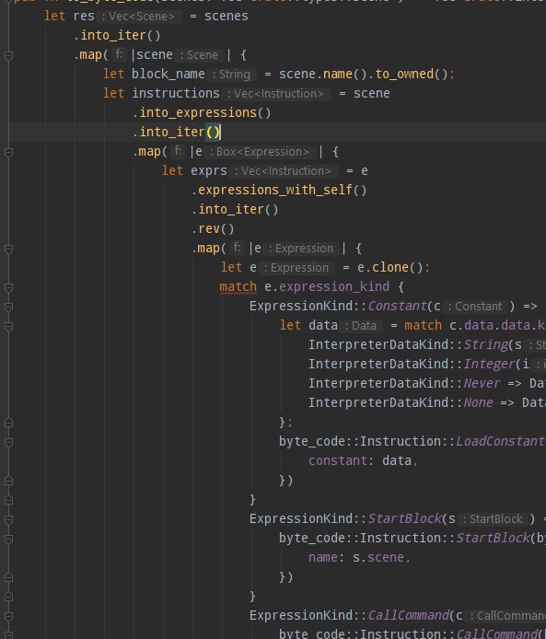Viewport: 546px width, 639px height.
Task: Fold the 'let data : Data = match' block
Action: (x=8, y=326)
